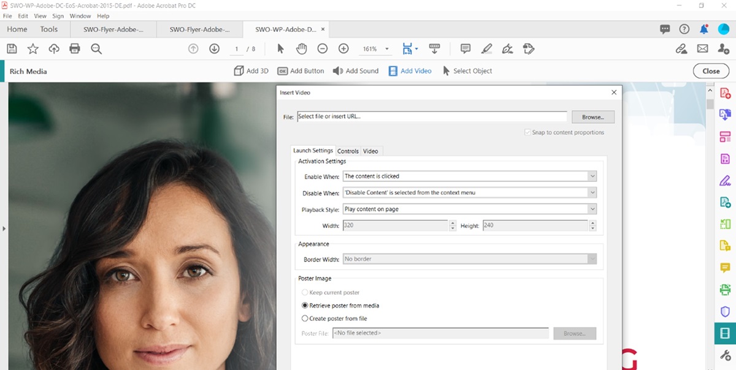The width and height of the screenshot is (736, 370).
Task: Open the Share via Email tool
Action: point(702,48)
